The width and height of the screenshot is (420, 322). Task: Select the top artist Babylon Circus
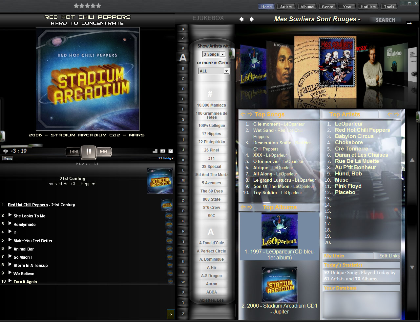click(354, 136)
